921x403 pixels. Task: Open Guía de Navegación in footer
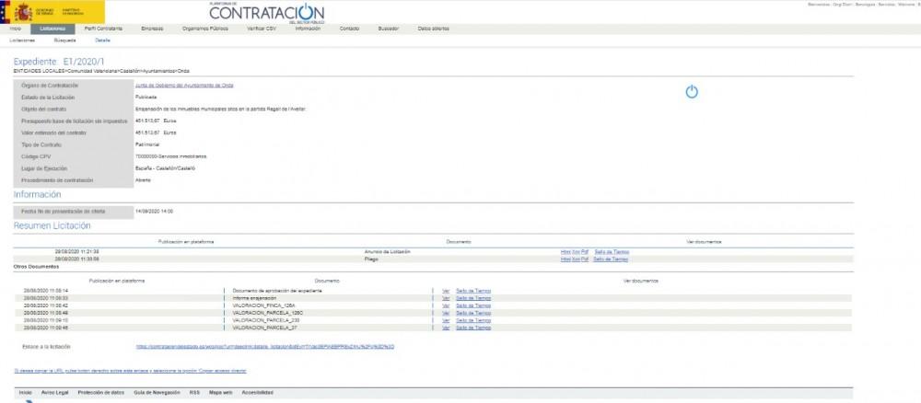tap(157, 392)
